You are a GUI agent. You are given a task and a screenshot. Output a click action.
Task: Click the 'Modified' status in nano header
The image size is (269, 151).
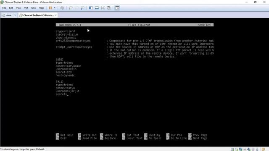click(x=204, y=25)
